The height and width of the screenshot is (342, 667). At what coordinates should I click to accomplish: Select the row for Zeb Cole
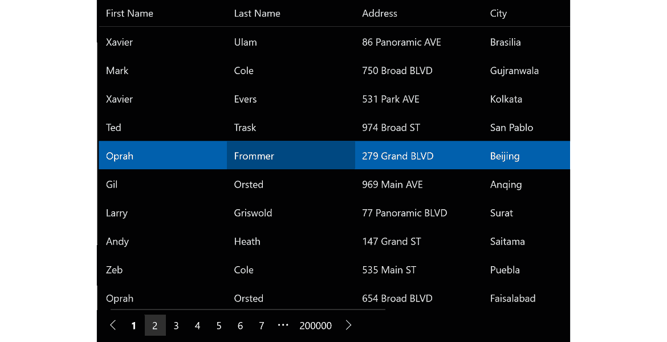pyautogui.click(x=285, y=270)
